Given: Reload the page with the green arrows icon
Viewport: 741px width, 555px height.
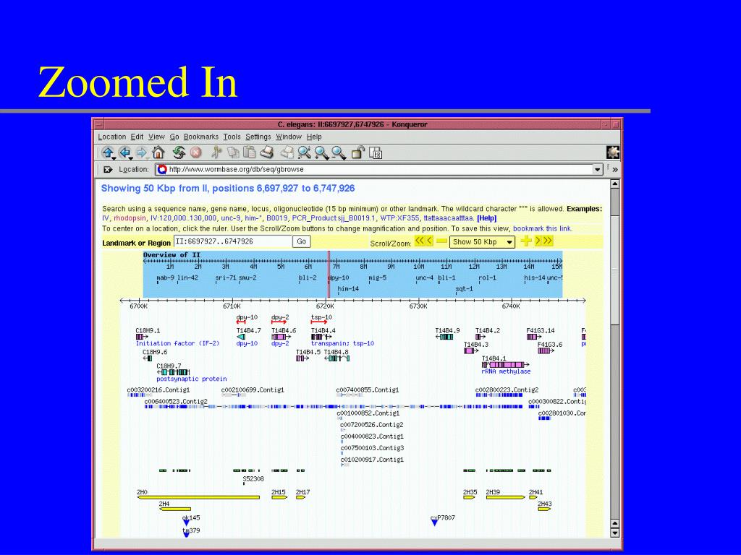Looking at the screenshot, I should point(178,152).
